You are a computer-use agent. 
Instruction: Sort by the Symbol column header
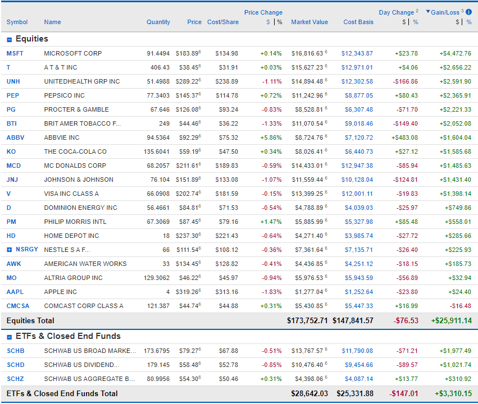point(17,22)
